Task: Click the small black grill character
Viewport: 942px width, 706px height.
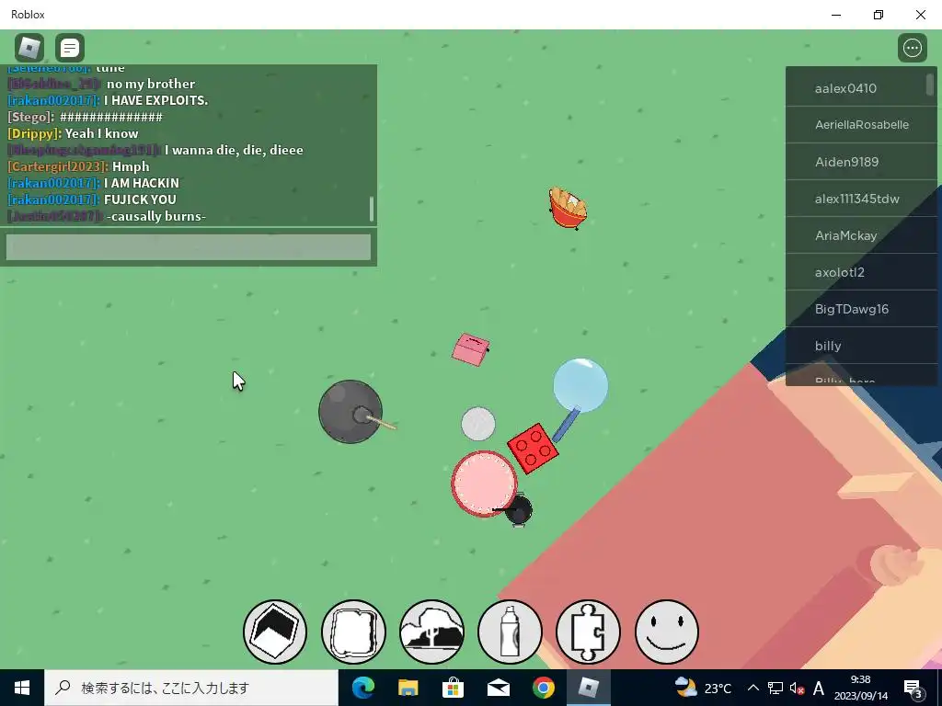Action: 517,510
